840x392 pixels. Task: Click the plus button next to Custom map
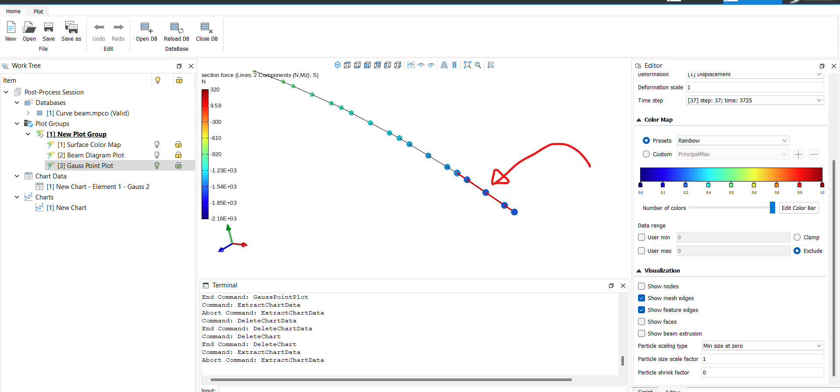798,154
